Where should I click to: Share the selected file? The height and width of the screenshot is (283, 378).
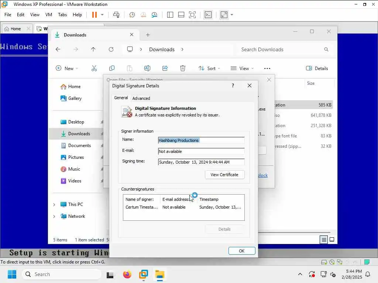165,68
